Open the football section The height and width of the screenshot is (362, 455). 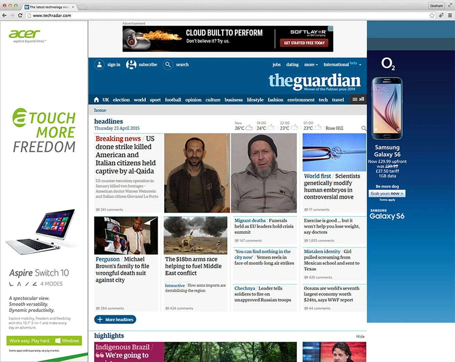pos(173,100)
